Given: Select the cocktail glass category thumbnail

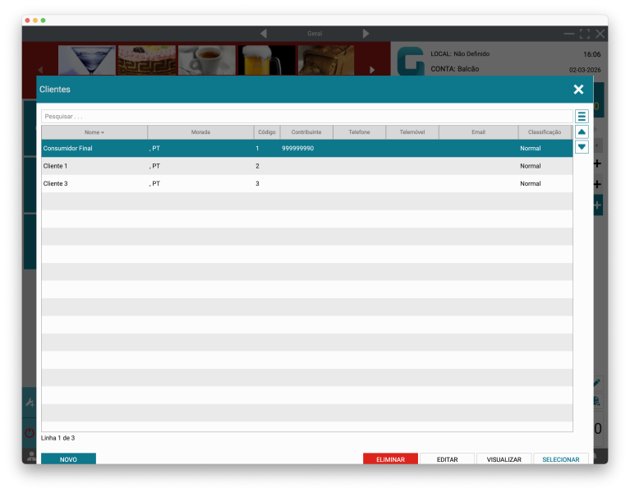Looking at the screenshot, I should tap(86, 61).
